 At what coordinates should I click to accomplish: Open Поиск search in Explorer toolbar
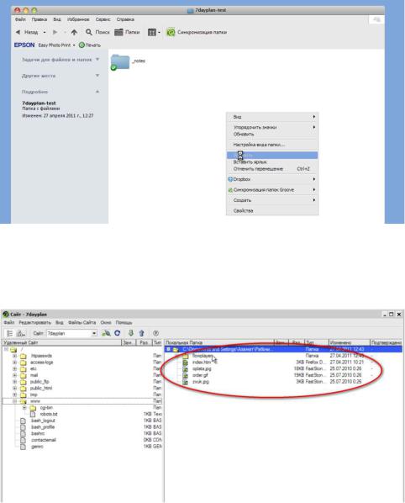point(97,32)
